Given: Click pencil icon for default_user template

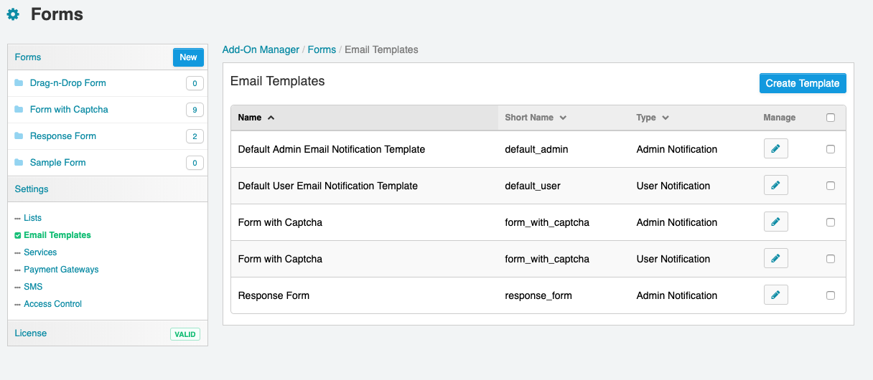Looking at the screenshot, I should tap(775, 186).
